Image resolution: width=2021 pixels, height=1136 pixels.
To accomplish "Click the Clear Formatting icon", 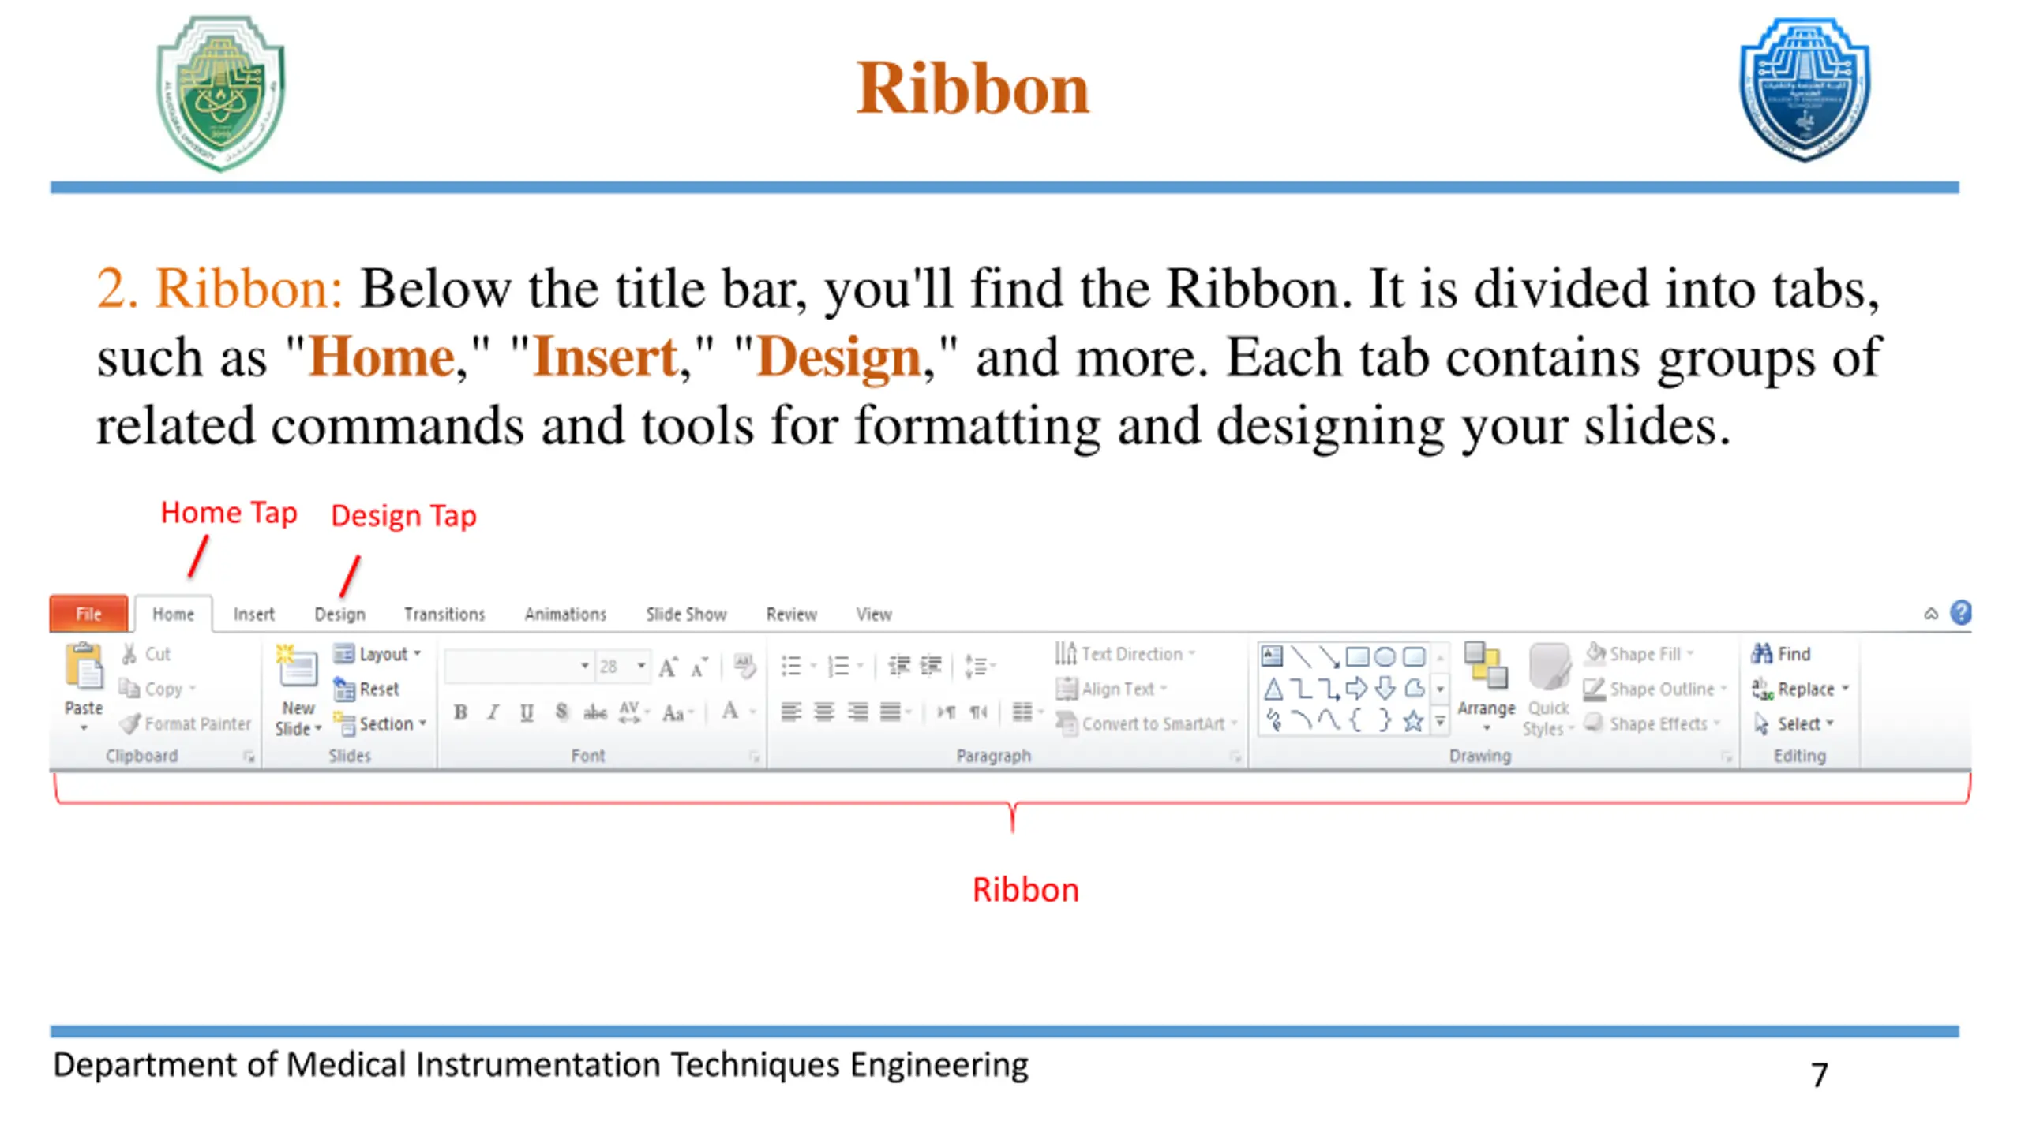I will (744, 666).
